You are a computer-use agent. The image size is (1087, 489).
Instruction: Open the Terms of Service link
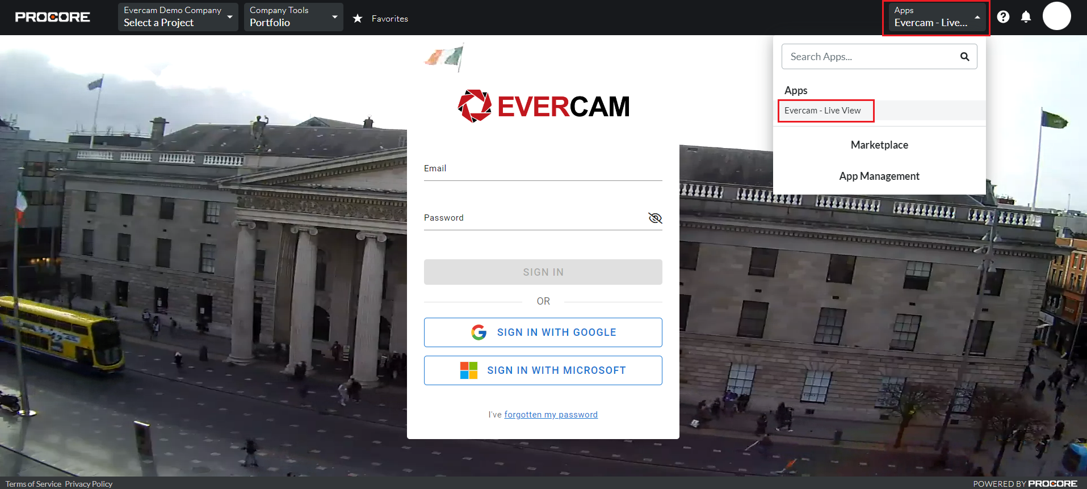point(33,484)
